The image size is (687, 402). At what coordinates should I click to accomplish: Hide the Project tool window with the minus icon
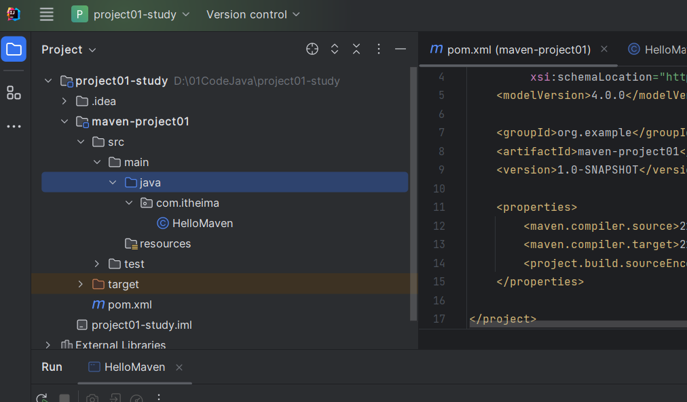pos(401,49)
